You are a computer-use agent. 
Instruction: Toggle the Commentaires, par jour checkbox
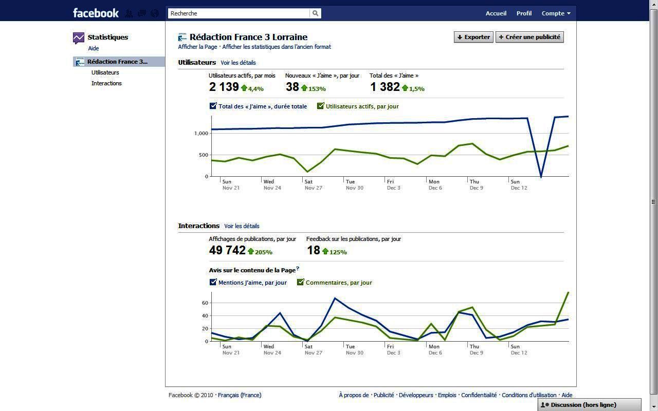pos(301,282)
